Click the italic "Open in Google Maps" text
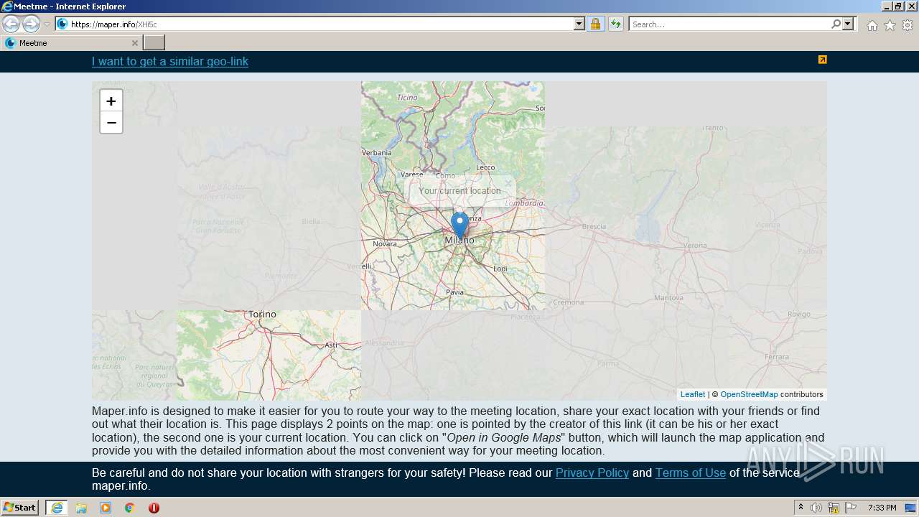The width and height of the screenshot is (919, 517). (504, 437)
